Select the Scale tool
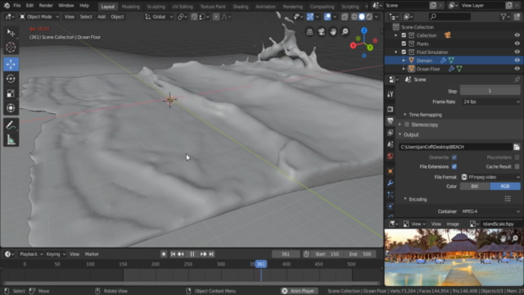The width and height of the screenshot is (524, 295). pos(11,93)
